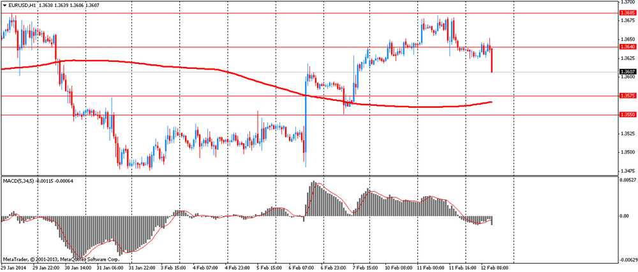This screenshot has width=638, height=272.
Task: Click the 12 Feb 08:00 time label
Action: click(494, 268)
